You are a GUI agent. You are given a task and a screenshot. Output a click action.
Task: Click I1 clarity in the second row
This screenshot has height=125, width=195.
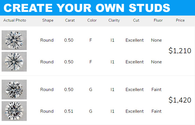[x=112, y=62]
